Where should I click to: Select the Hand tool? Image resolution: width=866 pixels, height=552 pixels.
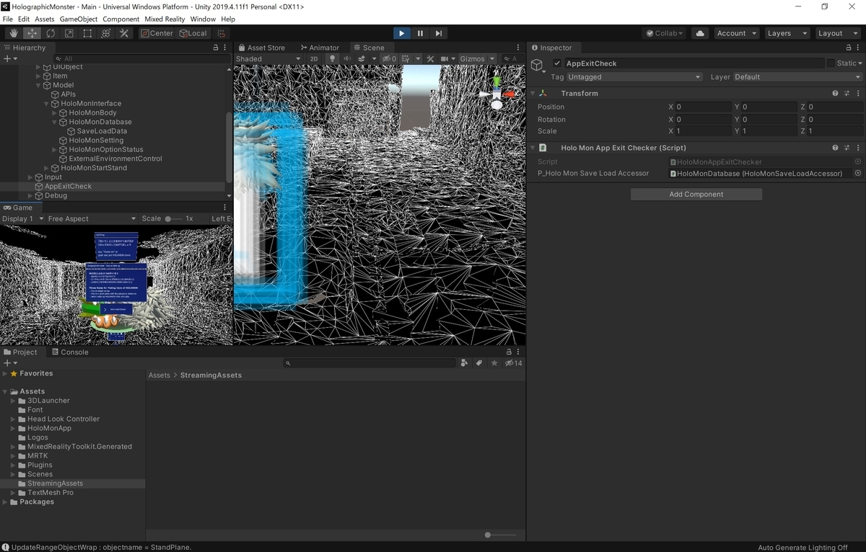14,33
